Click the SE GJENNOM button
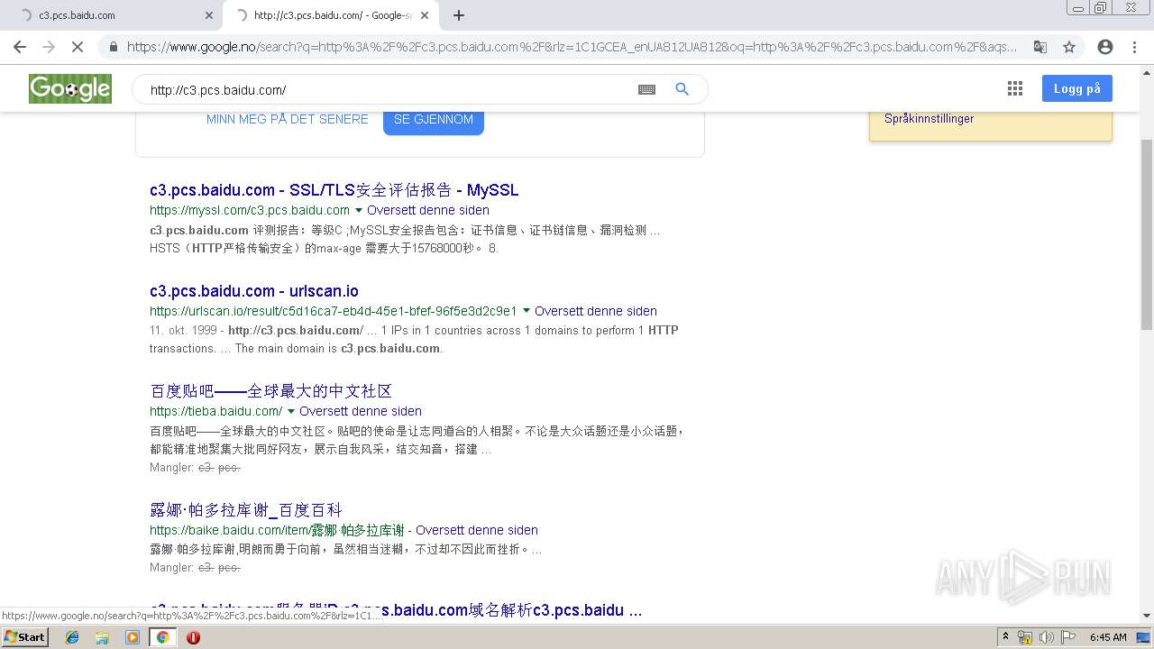The height and width of the screenshot is (649, 1154). point(434,120)
